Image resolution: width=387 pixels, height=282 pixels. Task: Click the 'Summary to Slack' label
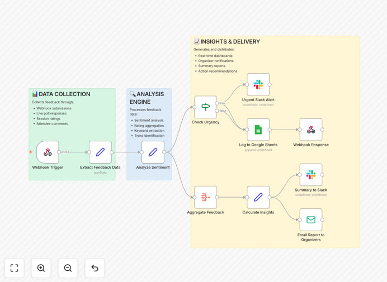(311, 190)
